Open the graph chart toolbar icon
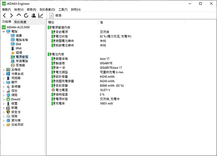 pyautogui.click(x=41, y=15)
